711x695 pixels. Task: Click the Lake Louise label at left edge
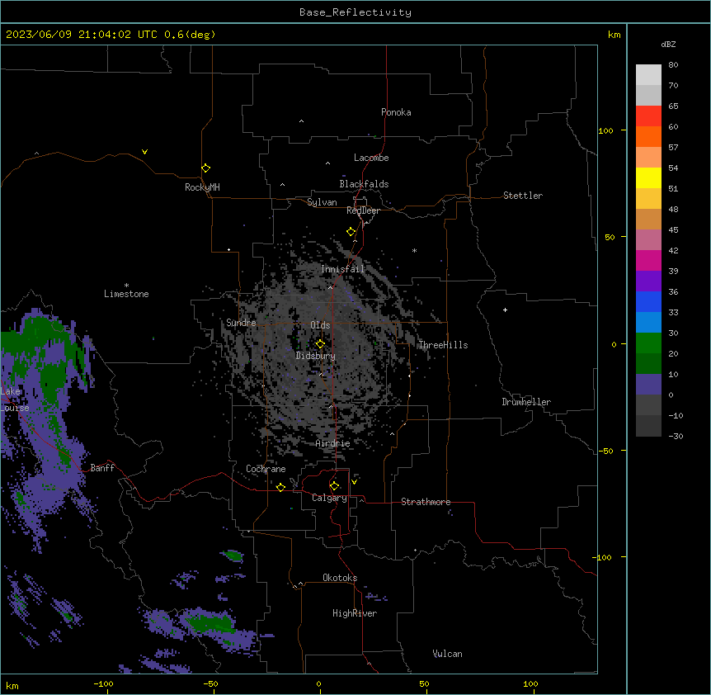click(x=15, y=400)
